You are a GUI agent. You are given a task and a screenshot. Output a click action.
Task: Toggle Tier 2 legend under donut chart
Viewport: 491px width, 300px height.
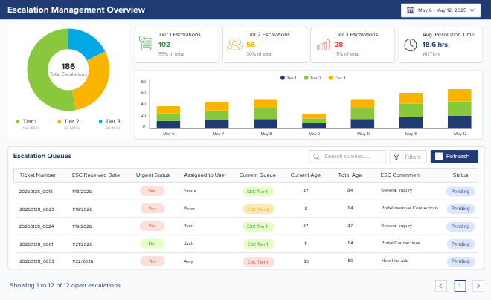(x=68, y=121)
